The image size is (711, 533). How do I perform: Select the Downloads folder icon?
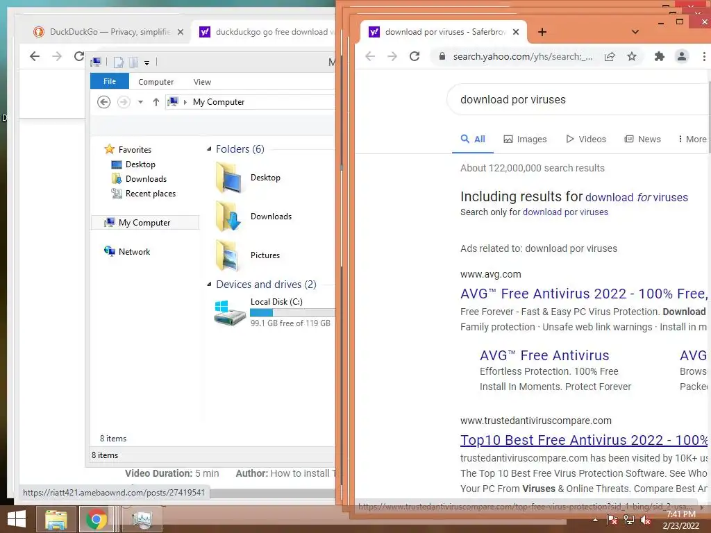pos(228,217)
